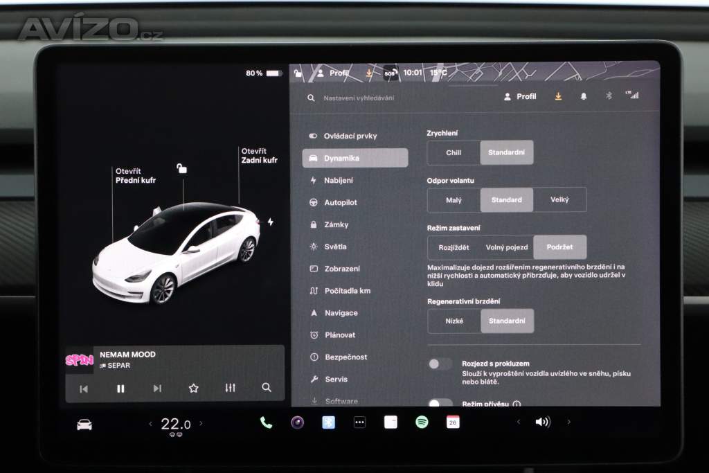The width and height of the screenshot is (709, 473).
Task: Tap the grey Bluetooth icon in settings header
Action: coord(609,96)
